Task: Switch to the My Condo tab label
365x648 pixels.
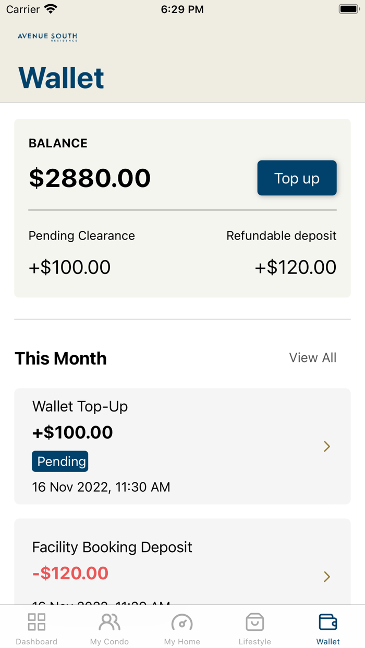Action: point(110,642)
